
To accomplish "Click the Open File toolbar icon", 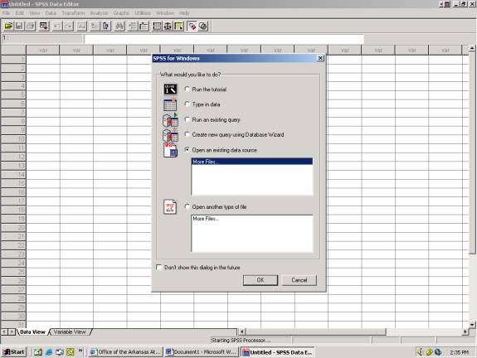I will click(8, 27).
